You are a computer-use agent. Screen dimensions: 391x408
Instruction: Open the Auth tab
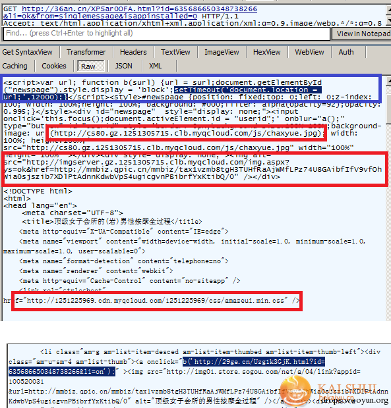[x=346, y=52]
